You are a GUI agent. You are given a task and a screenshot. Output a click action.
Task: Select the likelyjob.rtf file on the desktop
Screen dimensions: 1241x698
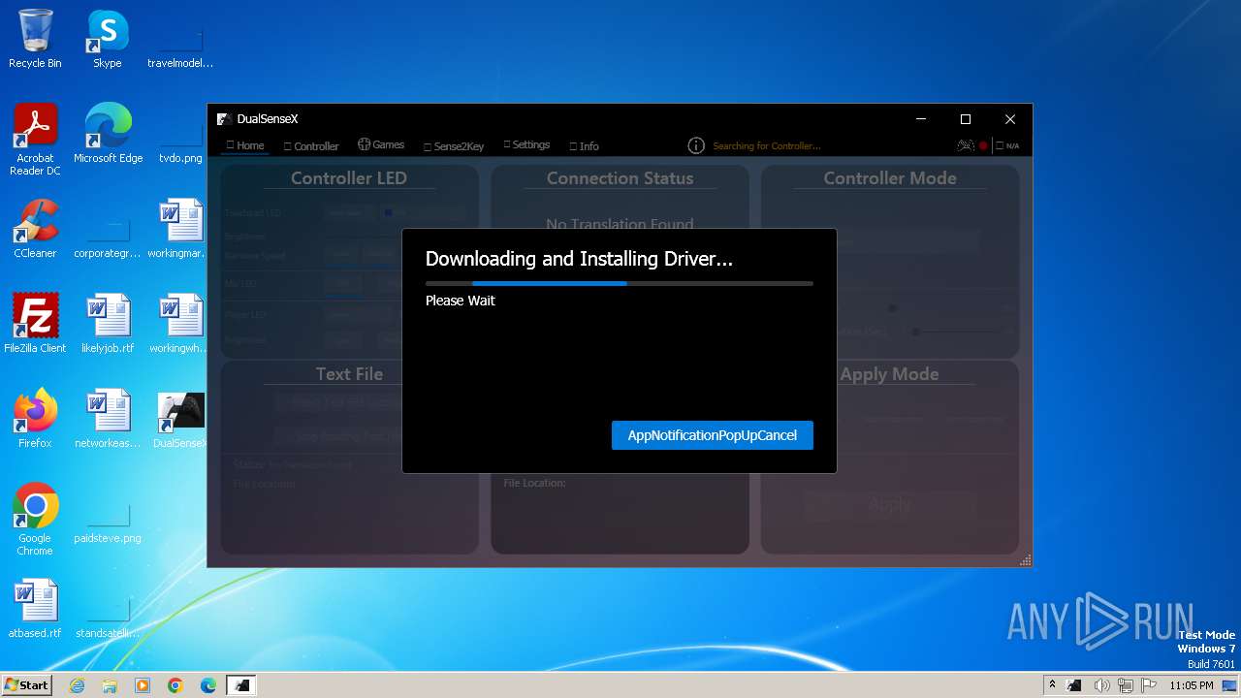tap(108, 325)
